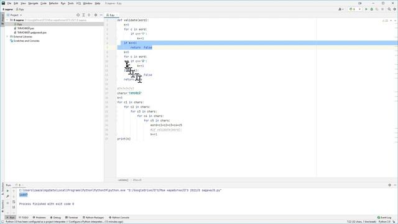Click Collapse All icon in Project panel

(89, 15)
